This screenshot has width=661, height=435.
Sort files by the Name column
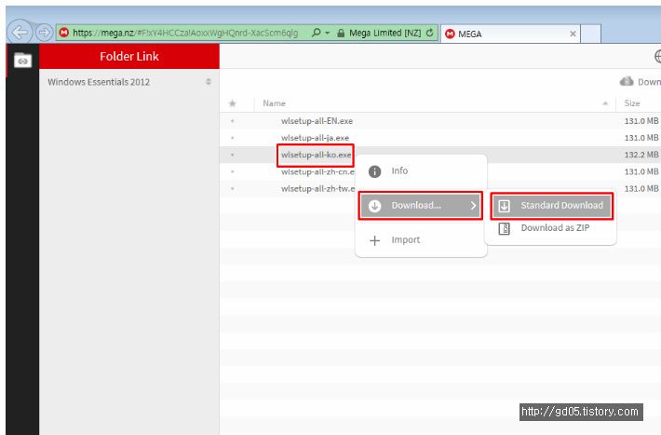[x=274, y=103]
